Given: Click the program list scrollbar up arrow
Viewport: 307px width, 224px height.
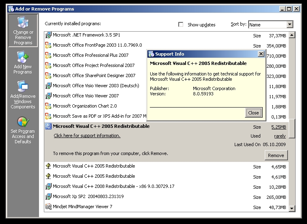Looking at the screenshot, I should 292,35.
